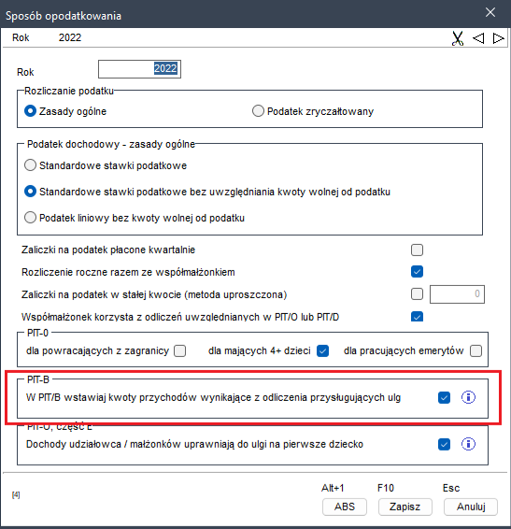
Task: Close the Sposób opodatkowania dialog
Action: tap(490, 12)
